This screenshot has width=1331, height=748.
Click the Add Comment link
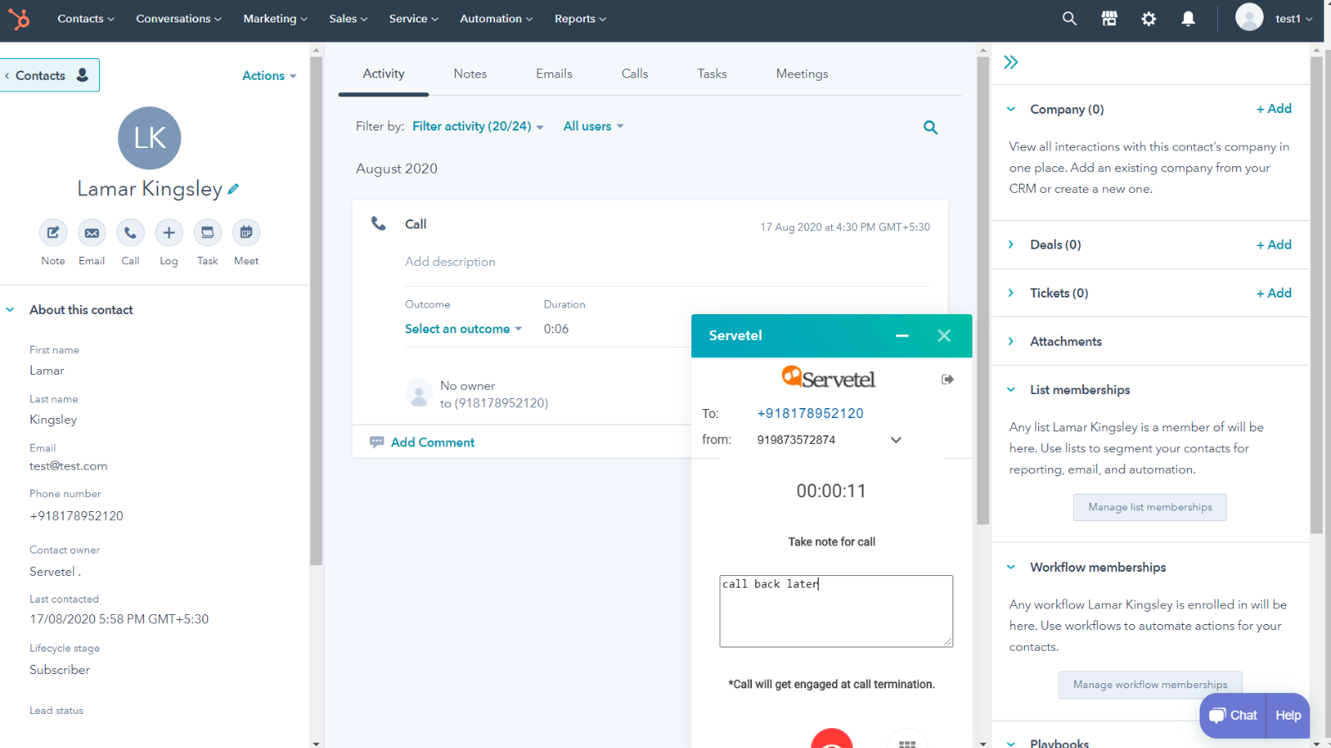(433, 442)
